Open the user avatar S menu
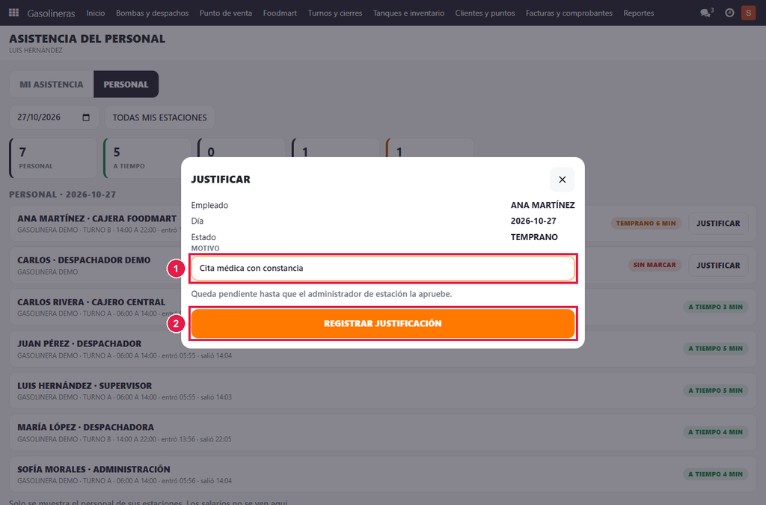The height and width of the screenshot is (505, 766). 748,13
